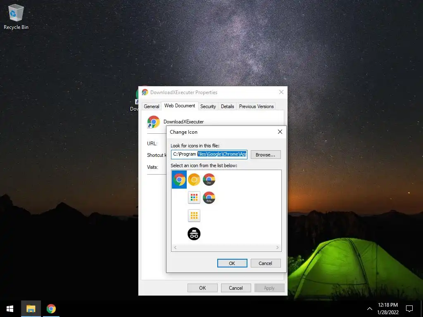Click the Visits: label

(x=153, y=167)
